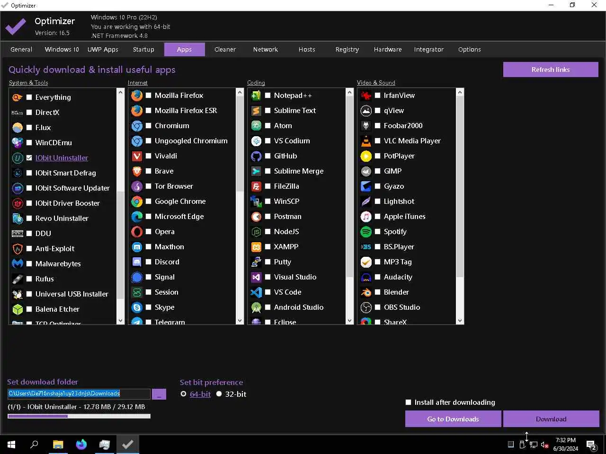
Task: Click the F.lux icon
Action: [18, 128]
